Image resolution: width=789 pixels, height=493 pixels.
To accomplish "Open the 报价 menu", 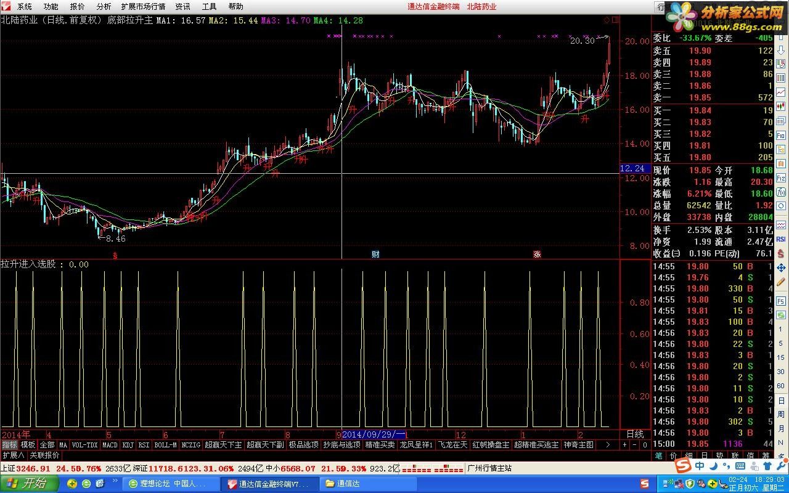I will point(78,7).
